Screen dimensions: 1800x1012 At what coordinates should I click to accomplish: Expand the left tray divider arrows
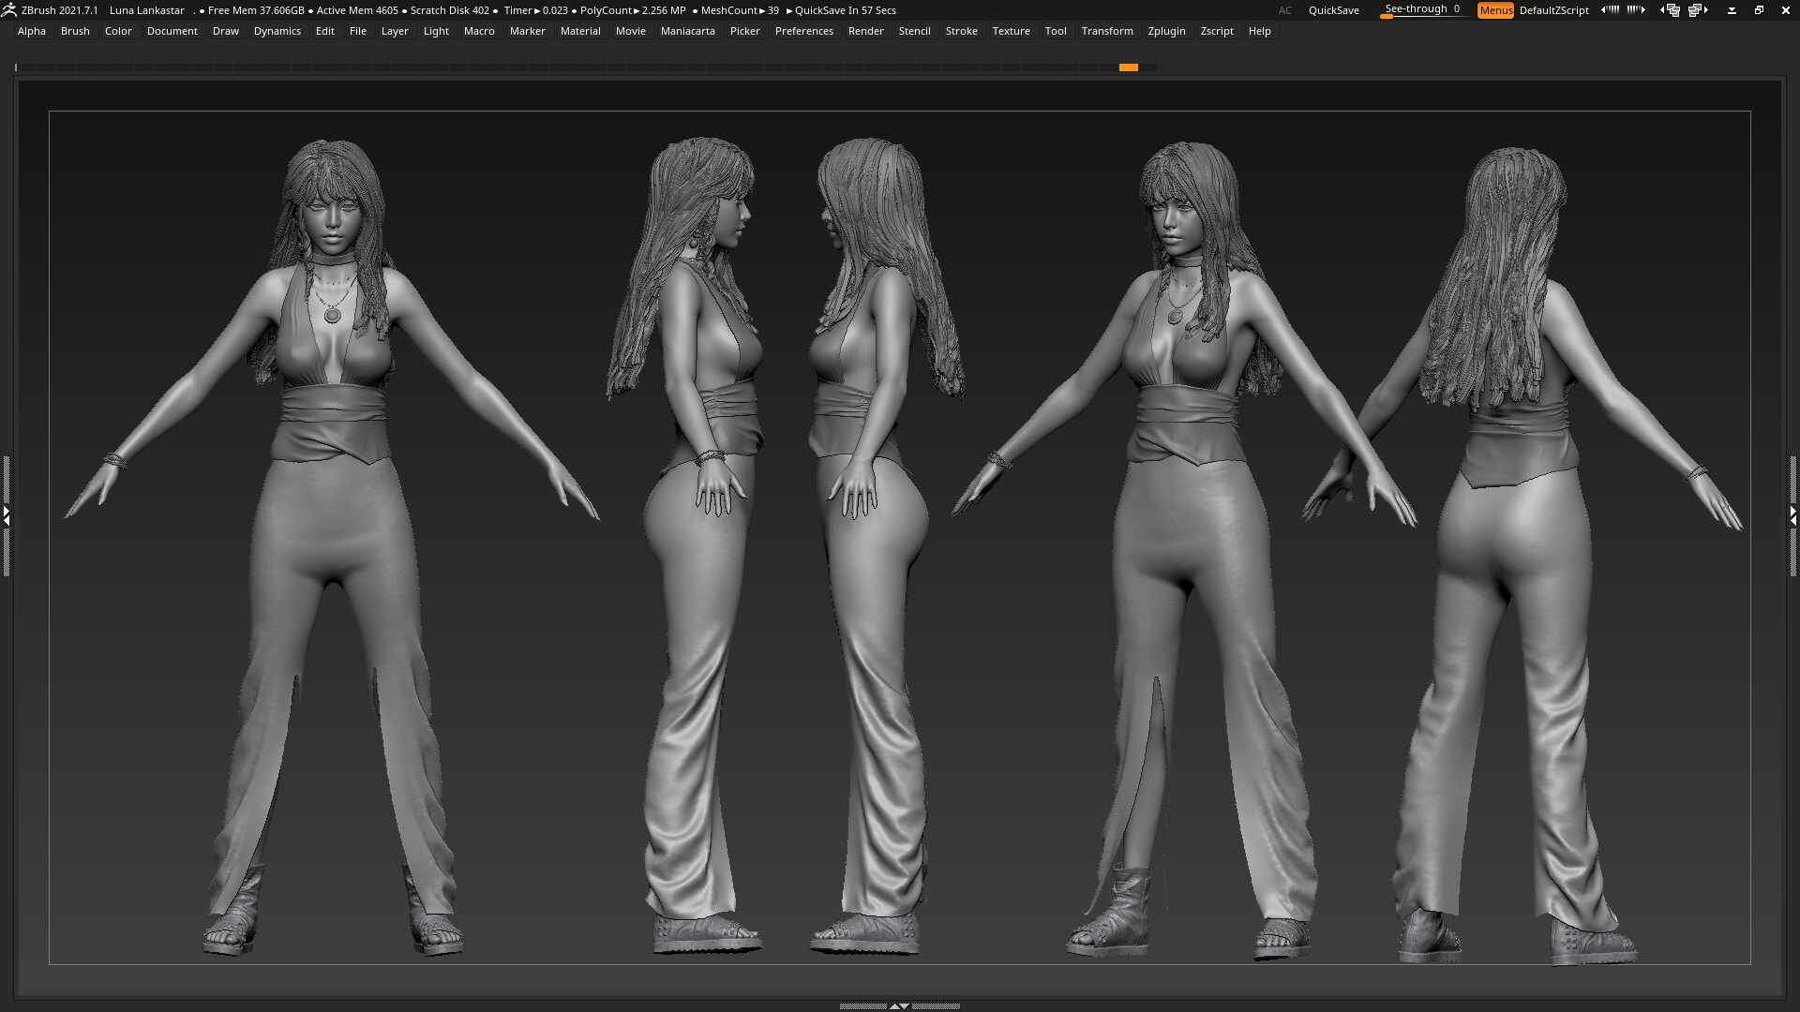click(6, 515)
